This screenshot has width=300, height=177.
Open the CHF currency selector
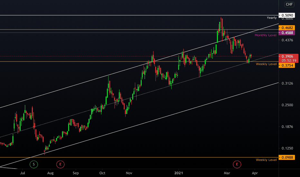[289, 4]
